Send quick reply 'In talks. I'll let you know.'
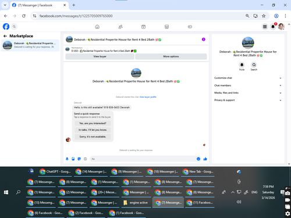The height and width of the screenshot is (218, 291). 93,130
